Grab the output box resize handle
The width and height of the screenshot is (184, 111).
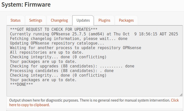181,94
